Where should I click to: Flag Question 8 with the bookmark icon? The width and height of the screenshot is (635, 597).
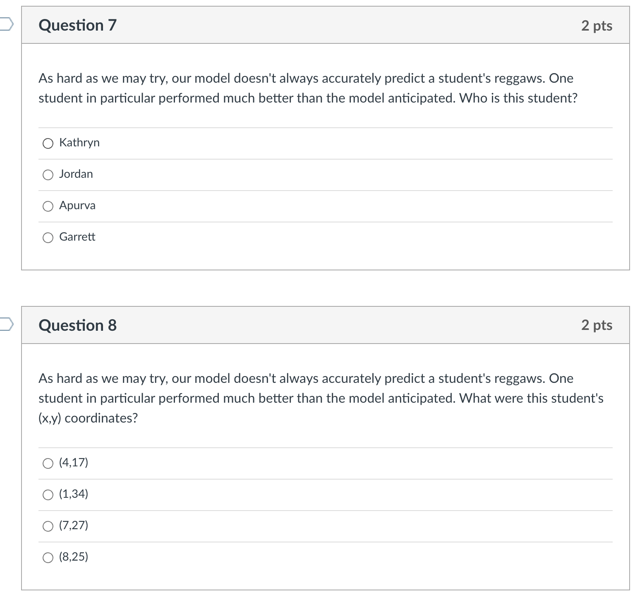coord(6,325)
